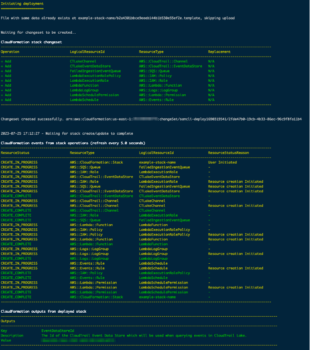This screenshot has width=310, height=350.
Task: Select green "LambdaExecutionRole" in its CREATE_COMPLETE row
Action: click(x=158, y=215)
